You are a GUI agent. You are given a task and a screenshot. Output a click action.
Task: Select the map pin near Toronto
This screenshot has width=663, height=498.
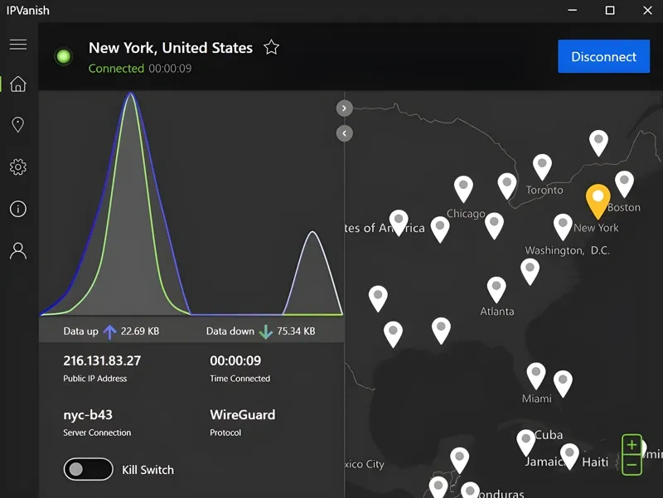pos(542,166)
